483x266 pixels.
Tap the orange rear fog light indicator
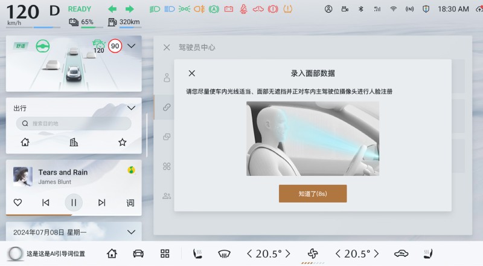point(199,9)
